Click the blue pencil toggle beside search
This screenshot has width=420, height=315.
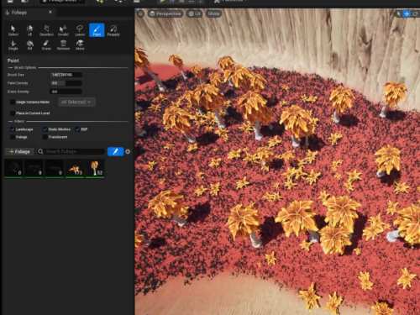click(115, 151)
